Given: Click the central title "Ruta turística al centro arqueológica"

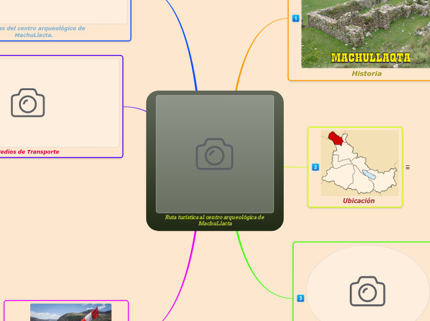Looking at the screenshot, I should point(215,220).
